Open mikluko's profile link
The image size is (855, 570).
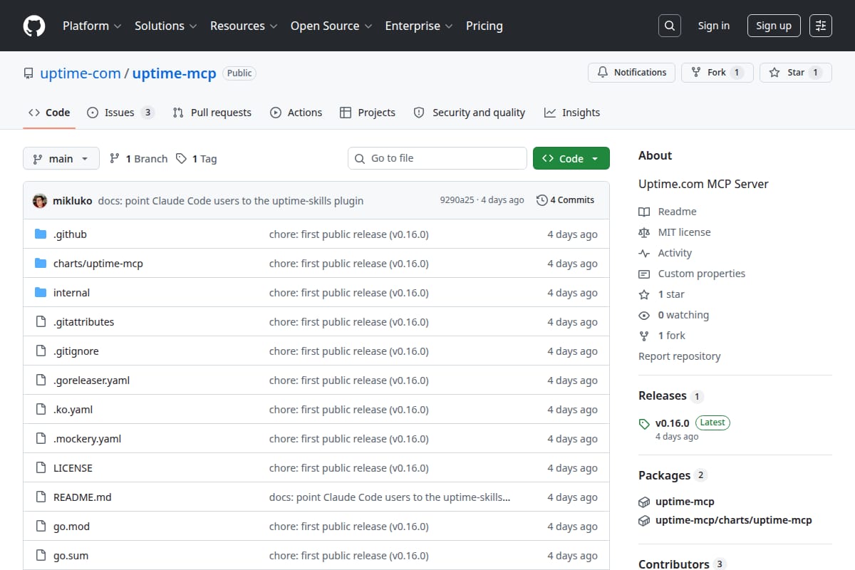coord(73,200)
